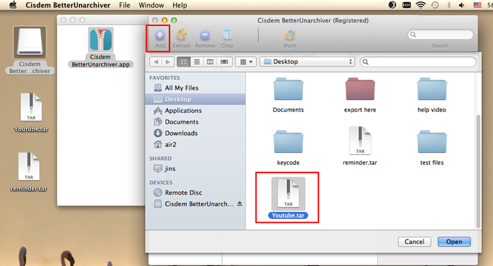Select Applications in sidebar
This screenshot has width=493, height=266.
195,111
